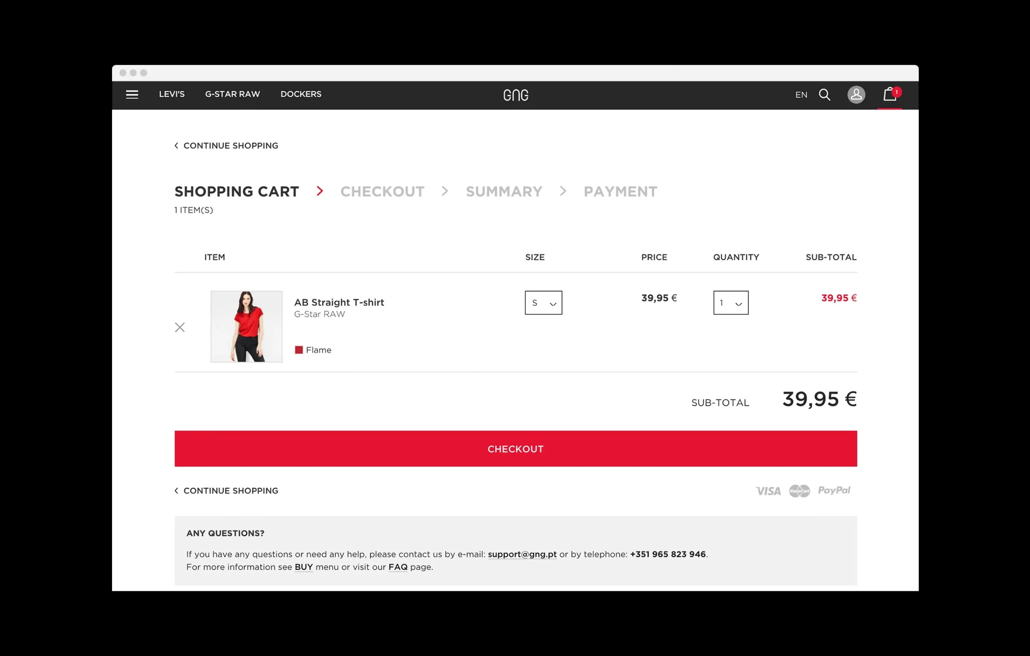Click the Flame red color swatch
This screenshot has height=656, width=1030.
(x=299, y=350)
